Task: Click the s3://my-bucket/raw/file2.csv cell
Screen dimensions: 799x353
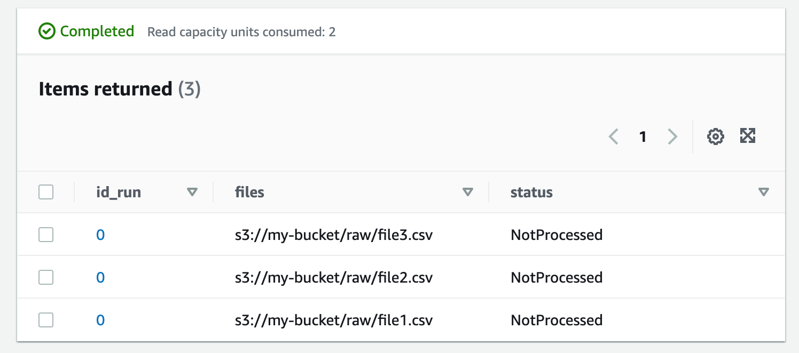Action: pyautogui.click(x=334, y=277)
